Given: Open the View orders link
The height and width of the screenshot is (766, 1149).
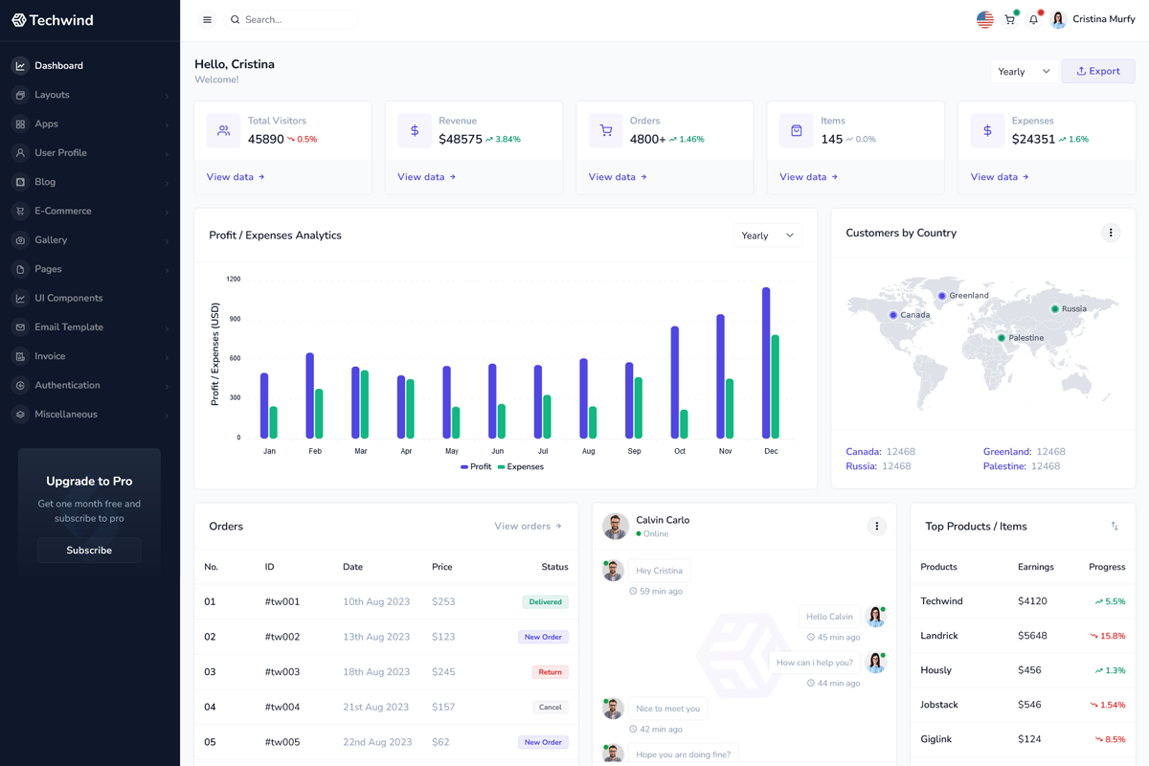Looking at the screenshot, I should pos(528,526).
